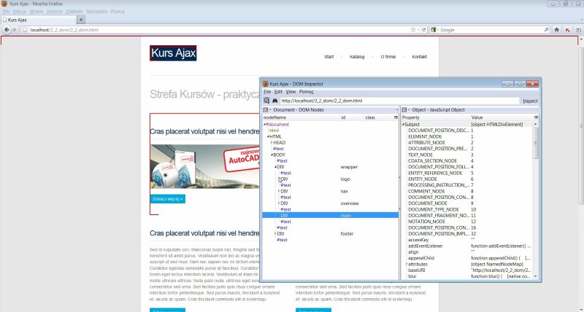The image size is (584, 312).
Task: Expand the HEAD node in DOM tree
Action: [272, 142]
